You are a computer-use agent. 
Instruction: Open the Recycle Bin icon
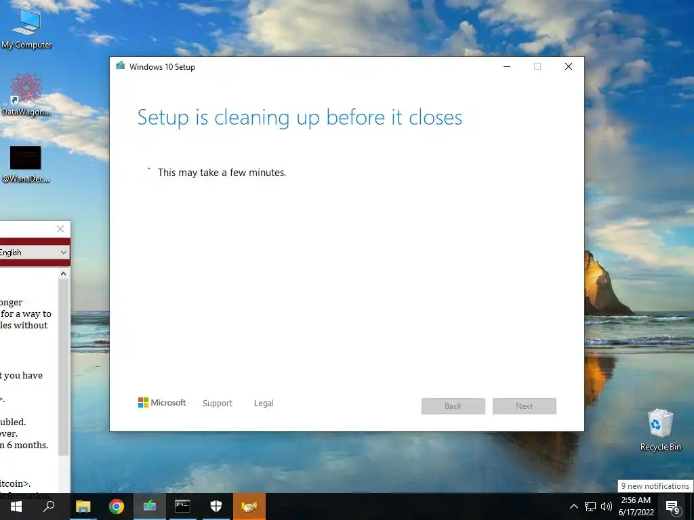(660, 429)
